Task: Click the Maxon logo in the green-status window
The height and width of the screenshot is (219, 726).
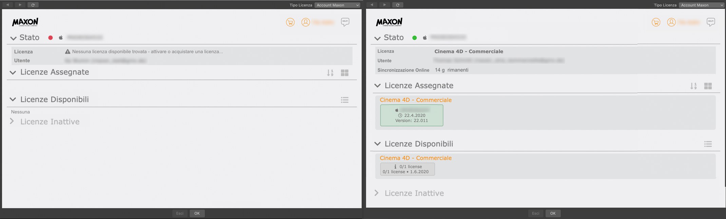Action: (x=389, y=22)
